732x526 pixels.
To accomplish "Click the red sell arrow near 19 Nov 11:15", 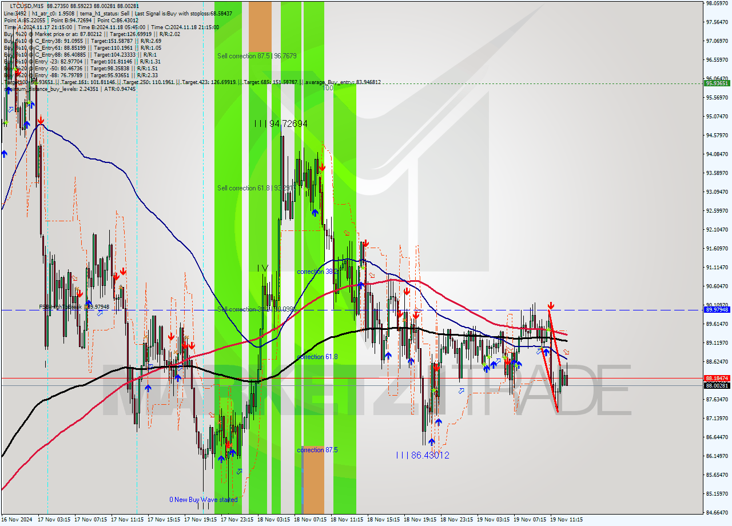I will coord(551,306).
